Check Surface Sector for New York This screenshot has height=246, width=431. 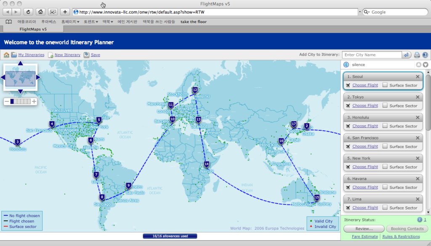point(385,167)
